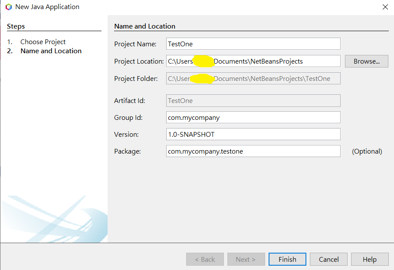This screenshot has width=394, height=270.
Task: Click the NetBeans logo icon in title bar
Action: point(9,7)
